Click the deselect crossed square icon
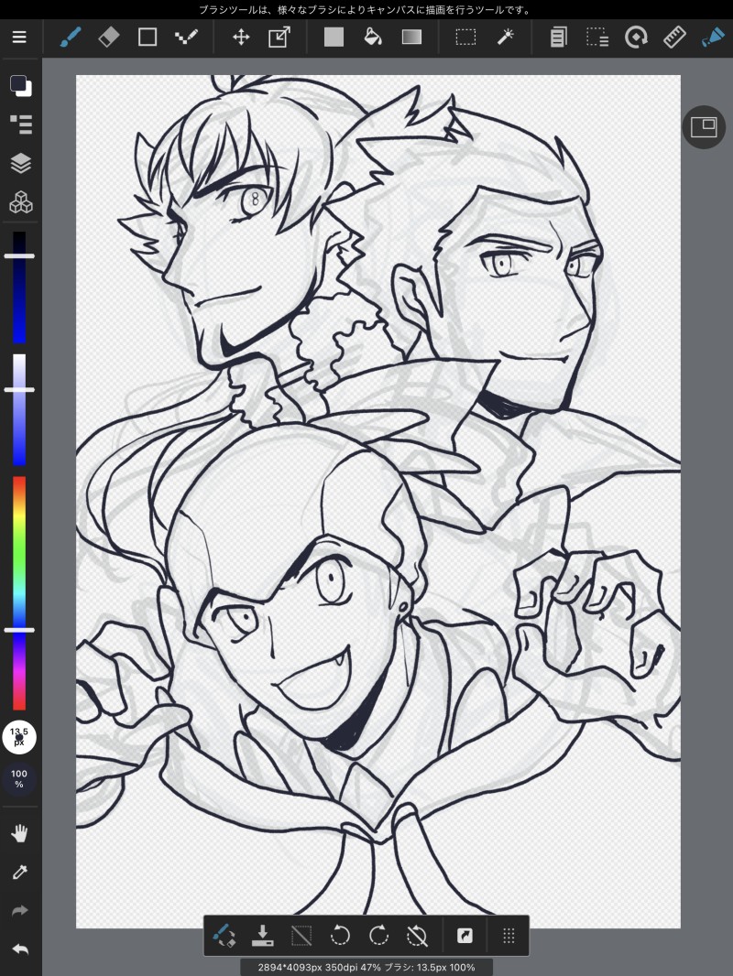The image size is (733, 976). pyautogui.click(x=301, y=936)
